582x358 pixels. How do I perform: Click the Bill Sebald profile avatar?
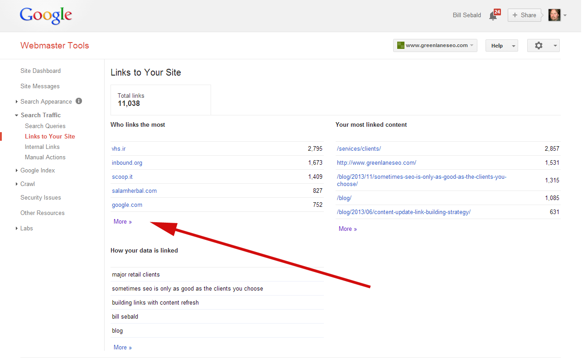554,15
